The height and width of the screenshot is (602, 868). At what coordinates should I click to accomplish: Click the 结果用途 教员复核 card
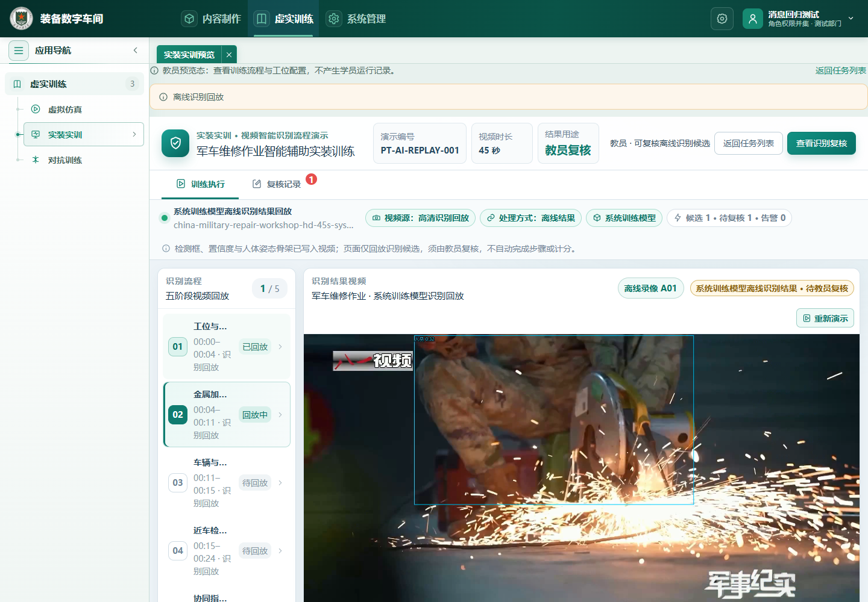(x=568, y=143)
